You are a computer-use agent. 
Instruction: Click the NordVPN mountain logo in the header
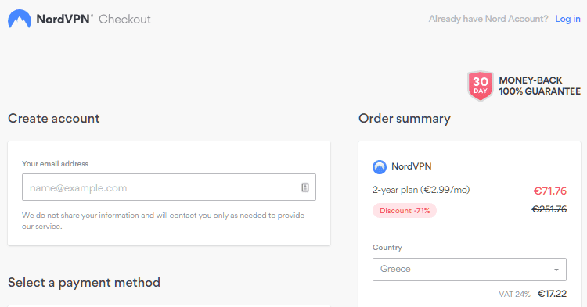tap(20, 19)
